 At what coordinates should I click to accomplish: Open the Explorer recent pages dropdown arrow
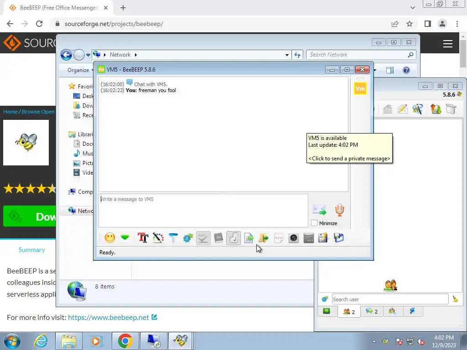click(88, 55)
